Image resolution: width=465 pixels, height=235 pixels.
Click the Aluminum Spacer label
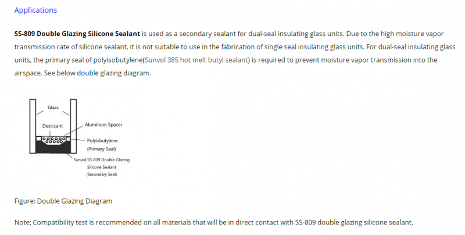(103, 125)
